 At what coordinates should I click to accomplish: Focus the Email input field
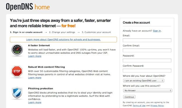[x=147, y=40]
